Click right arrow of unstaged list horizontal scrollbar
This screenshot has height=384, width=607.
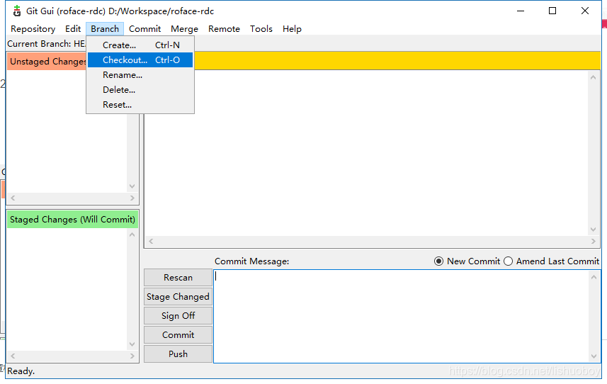click(132, 198)
